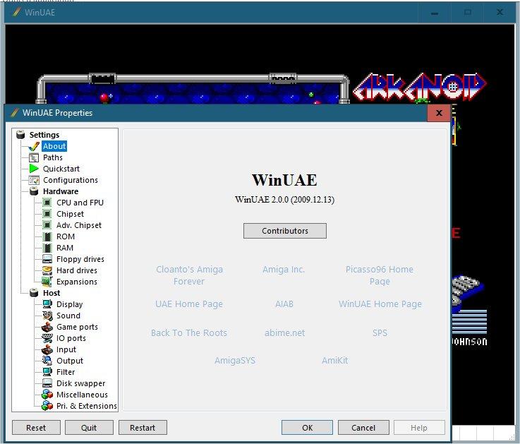The height and width of the screenshot is (444, 520).
Task: Click the Disk swapper icon
Action: click(x=47, y=383)
